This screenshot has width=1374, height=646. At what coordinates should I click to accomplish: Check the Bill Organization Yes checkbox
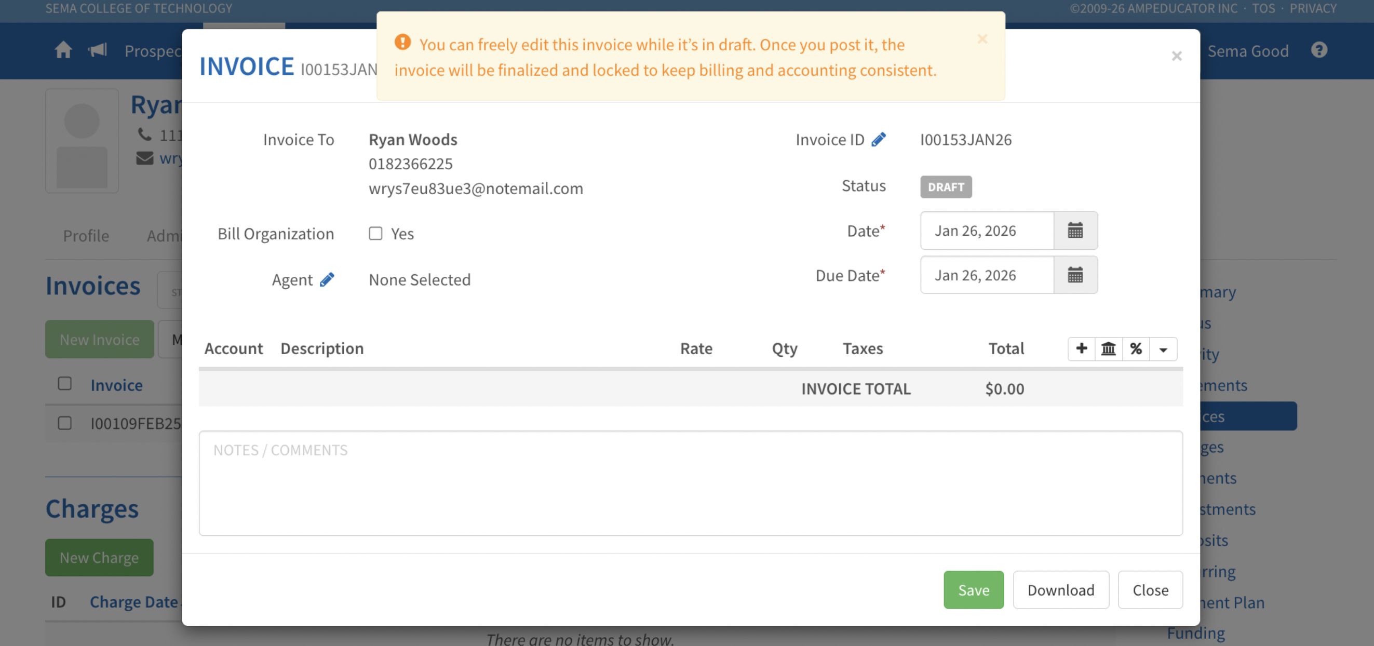coord(375,234)
